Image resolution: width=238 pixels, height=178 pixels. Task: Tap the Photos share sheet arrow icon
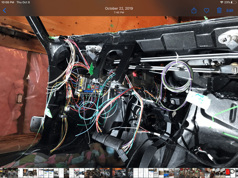point(194,10)
